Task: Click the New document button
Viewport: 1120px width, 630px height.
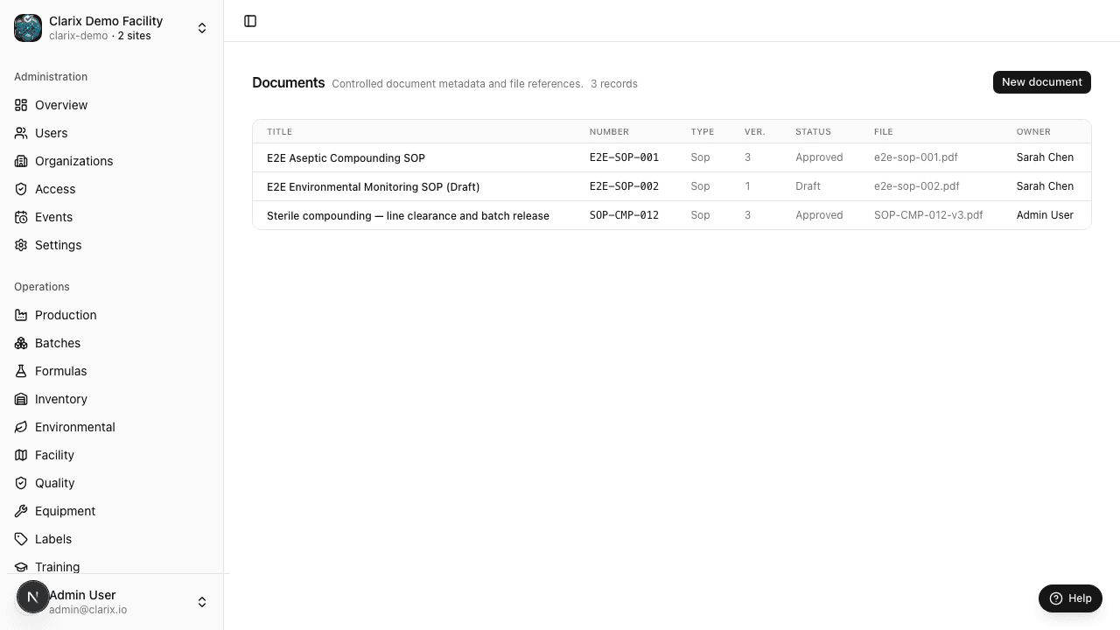Action: coord(1041,82)
